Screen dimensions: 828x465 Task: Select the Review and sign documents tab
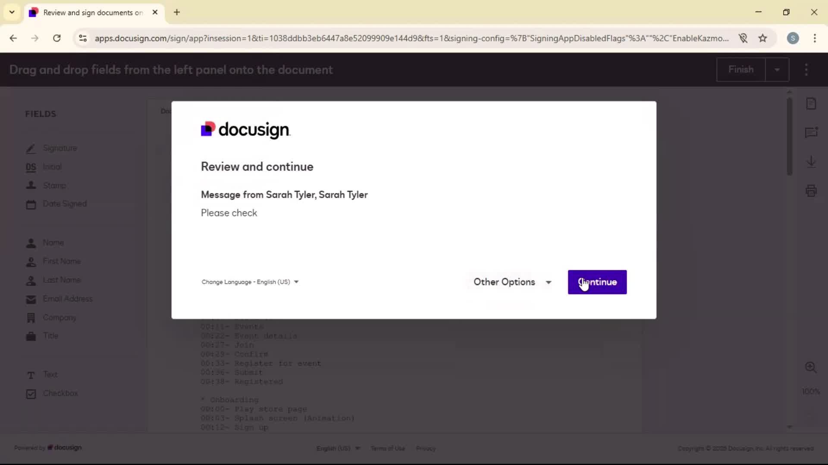click(x=94, y=12)
